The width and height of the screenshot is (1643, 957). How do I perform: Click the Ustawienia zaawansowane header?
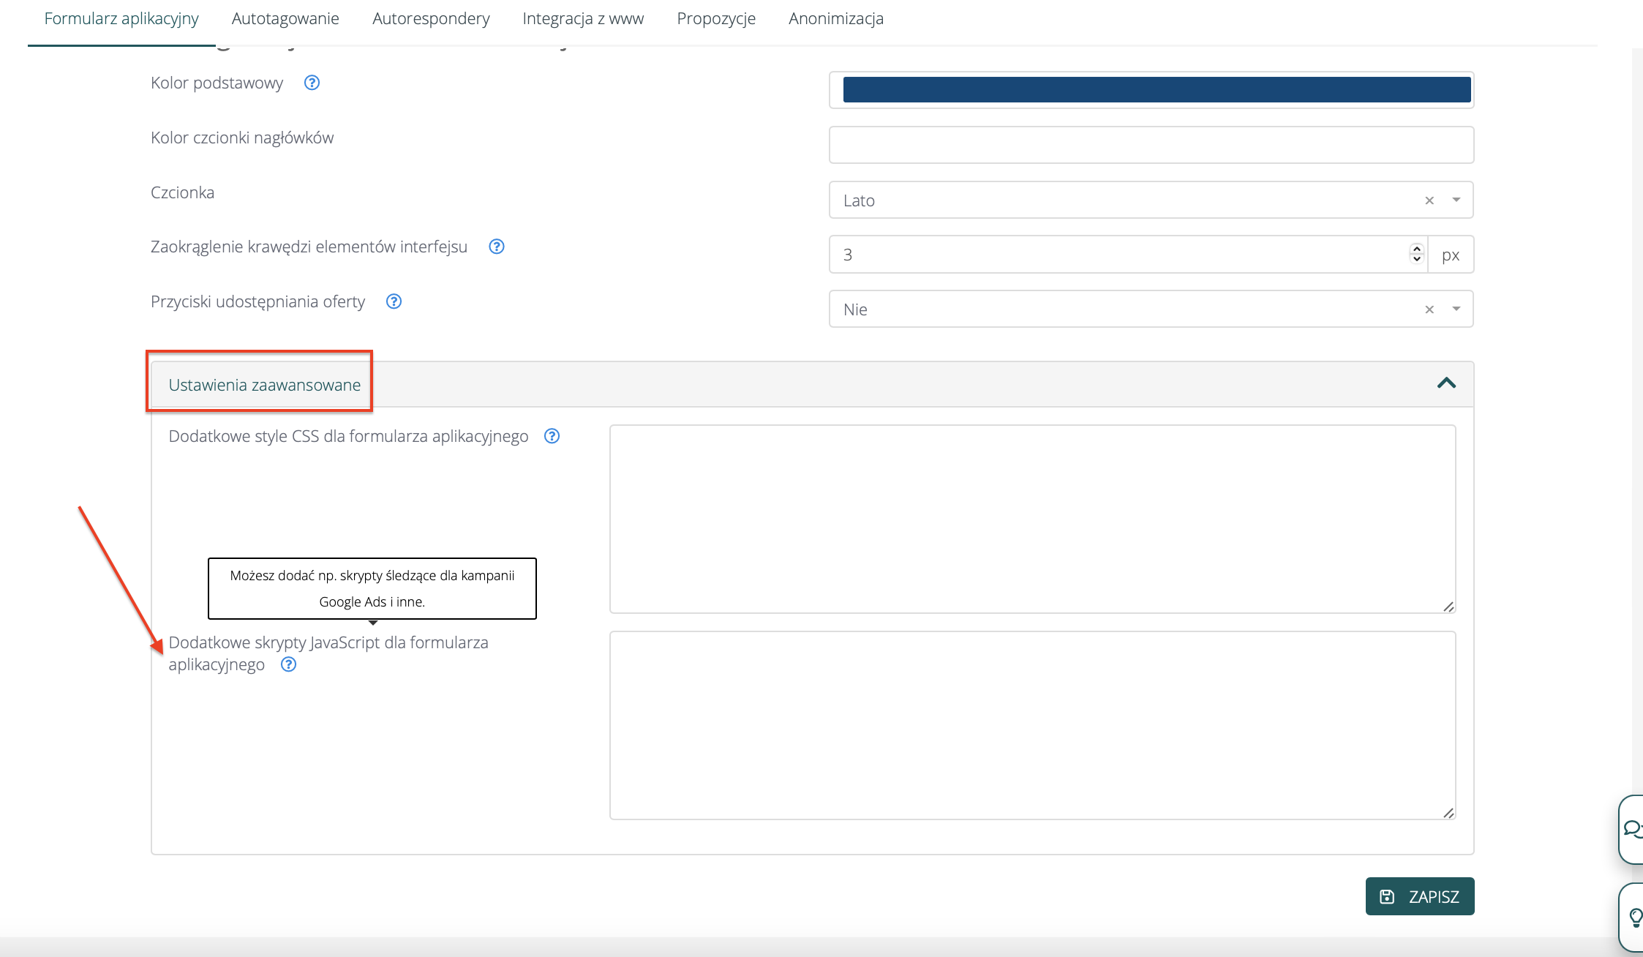[x=265, y=385]
